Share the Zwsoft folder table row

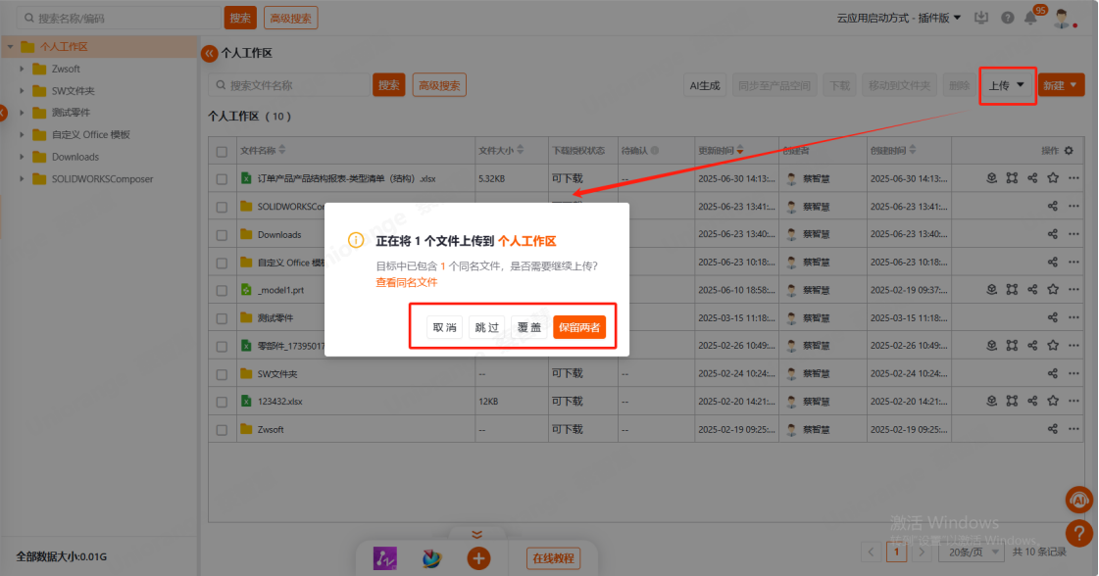tap(1053, 429)
